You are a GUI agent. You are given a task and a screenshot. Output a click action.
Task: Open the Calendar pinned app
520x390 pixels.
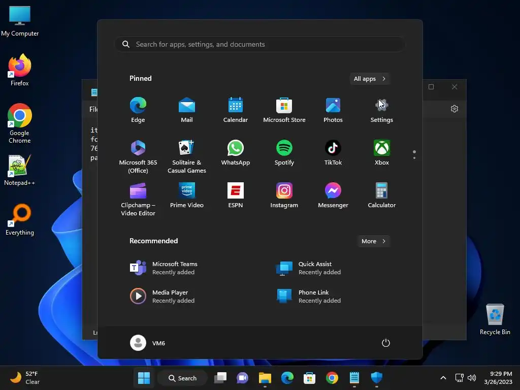pyautogui.click(x=236, y=110)
